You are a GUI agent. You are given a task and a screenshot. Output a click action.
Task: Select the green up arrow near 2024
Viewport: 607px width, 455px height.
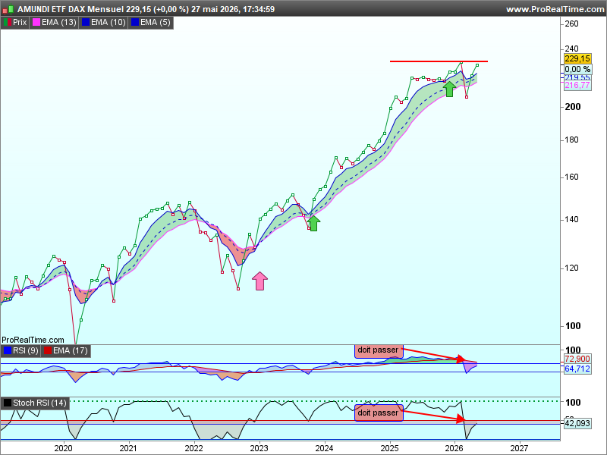[313, 223]
